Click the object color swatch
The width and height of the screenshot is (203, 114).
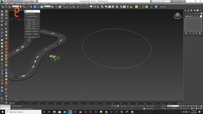(201, 13)
